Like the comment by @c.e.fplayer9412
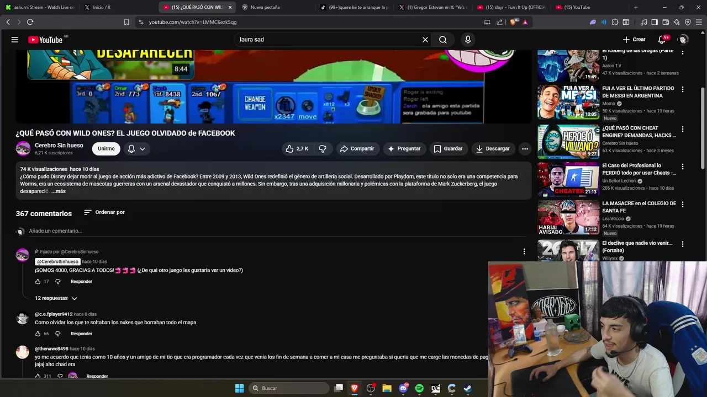The image size is (707, 397). (x=38, y=334)
